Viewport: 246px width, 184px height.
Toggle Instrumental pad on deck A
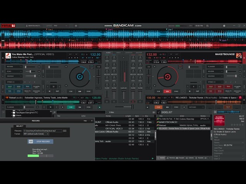coord(36,91)
